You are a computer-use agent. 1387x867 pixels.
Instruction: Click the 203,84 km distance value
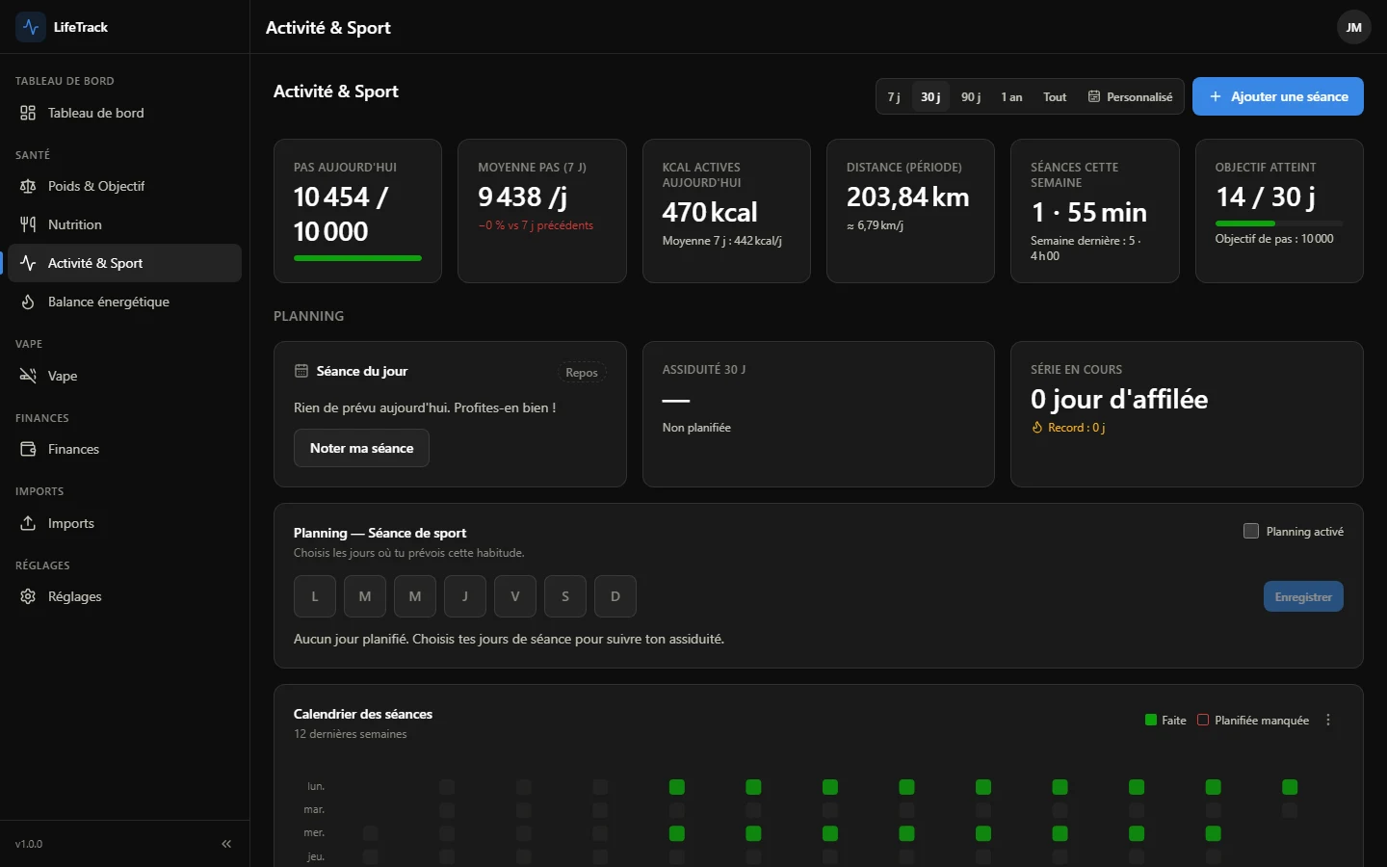[907, 197]
